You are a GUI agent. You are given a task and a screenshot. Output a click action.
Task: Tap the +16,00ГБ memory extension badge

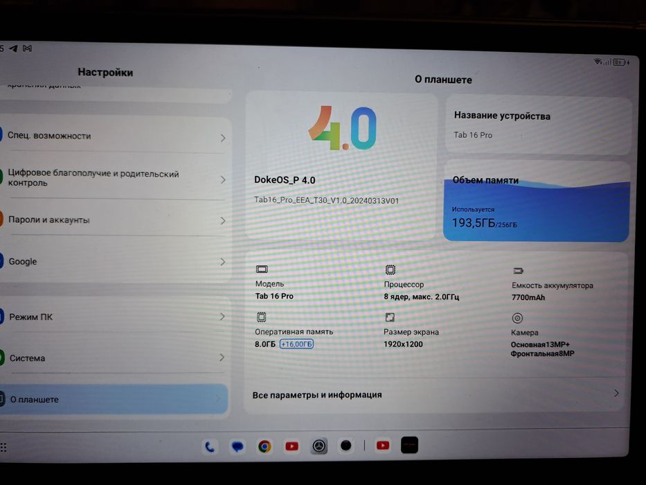(x=296, y=344)
